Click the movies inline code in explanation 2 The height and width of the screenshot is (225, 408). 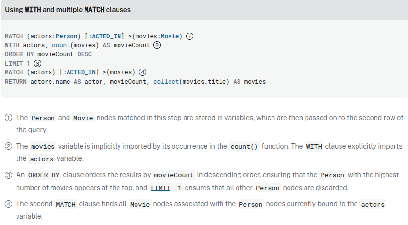point(43,146)
